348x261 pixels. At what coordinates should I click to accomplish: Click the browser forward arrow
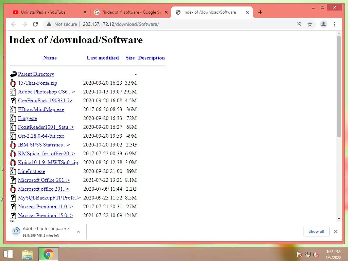24,24
